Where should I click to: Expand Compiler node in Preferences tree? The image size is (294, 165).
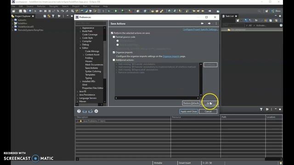point(80,41)
